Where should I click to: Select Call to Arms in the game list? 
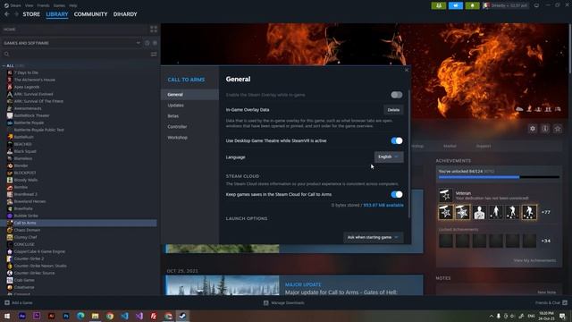[80, 223]
